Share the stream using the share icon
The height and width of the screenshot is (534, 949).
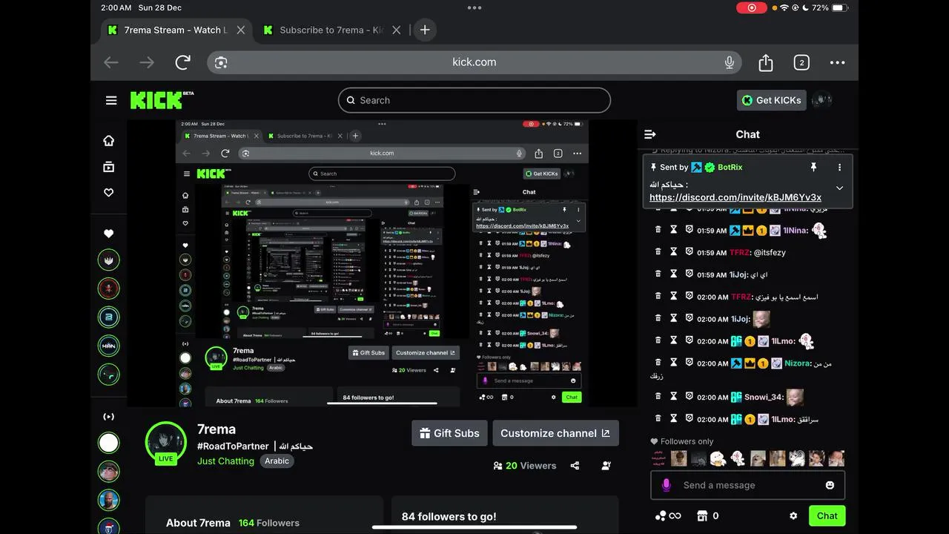[575, 466]
